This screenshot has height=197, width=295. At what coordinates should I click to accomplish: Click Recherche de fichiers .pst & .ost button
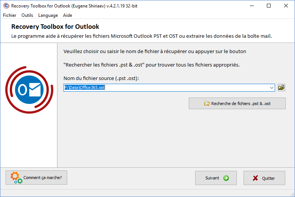click(x=237, y=103)
